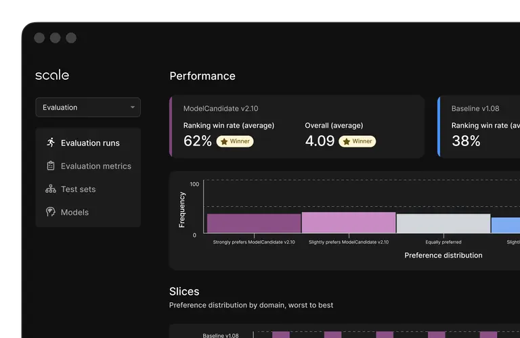Screen dimensions: 520x338
Task: Click the Slightly prefers ModelCandidate v2.10 label
Action: (349, 242)
